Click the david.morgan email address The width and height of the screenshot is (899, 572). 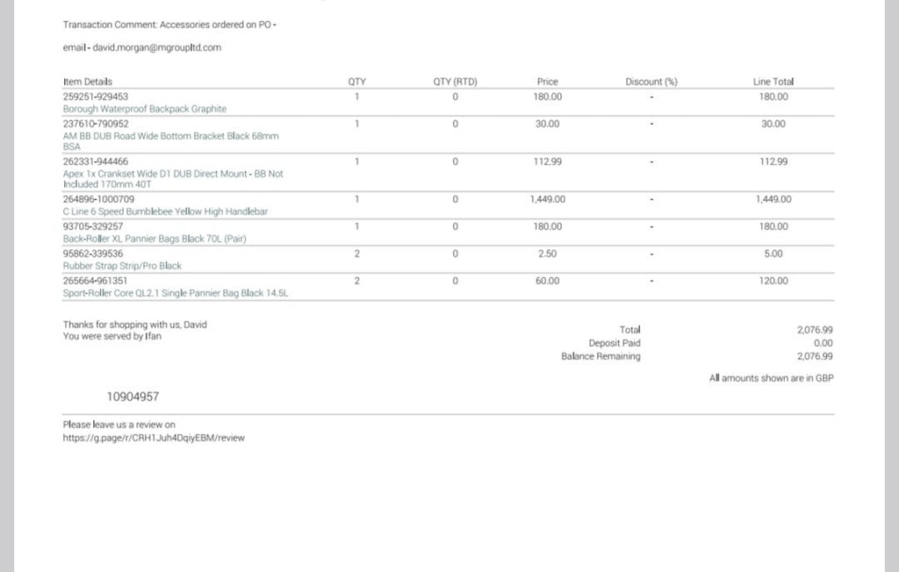pos(156,47)
